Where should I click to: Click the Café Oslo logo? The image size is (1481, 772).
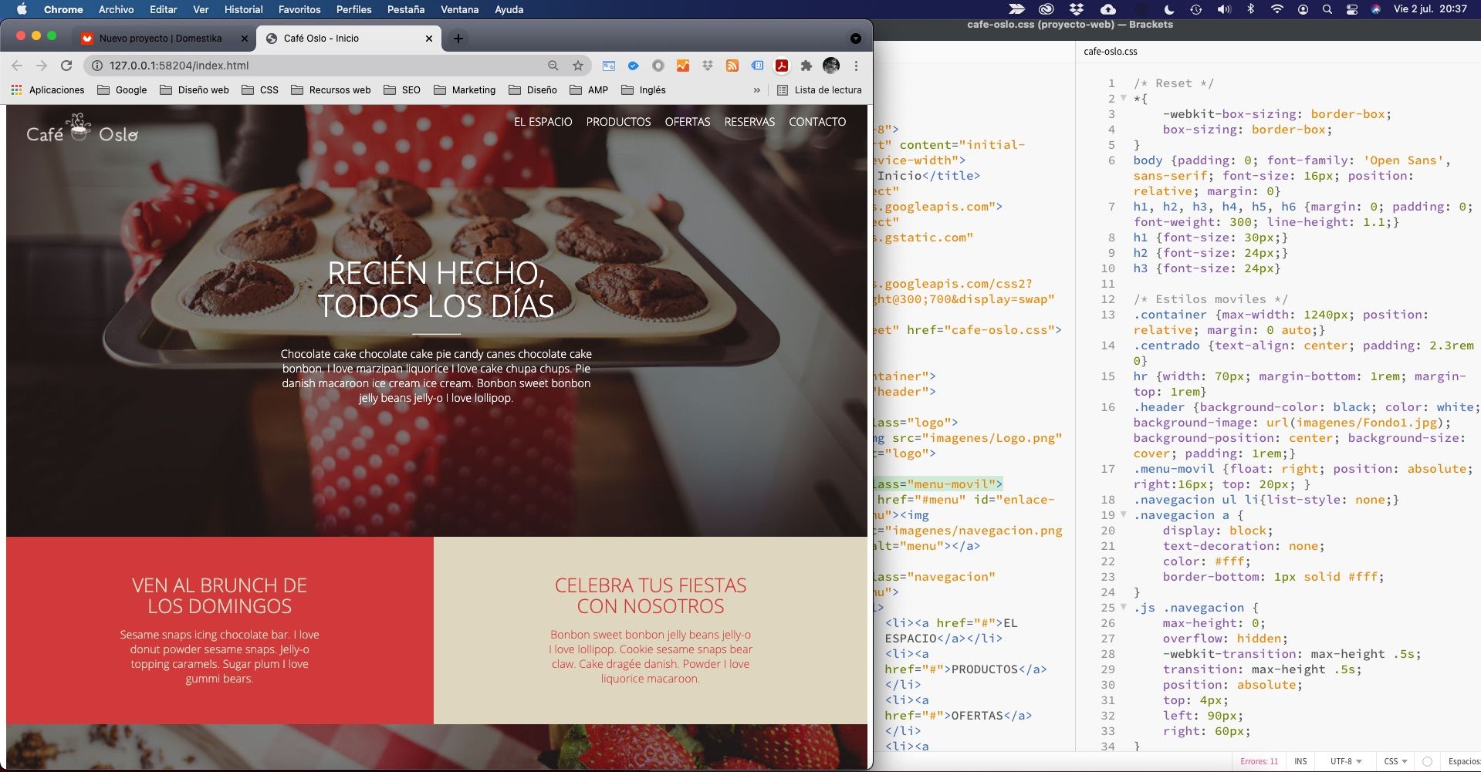tap(82, 129)
